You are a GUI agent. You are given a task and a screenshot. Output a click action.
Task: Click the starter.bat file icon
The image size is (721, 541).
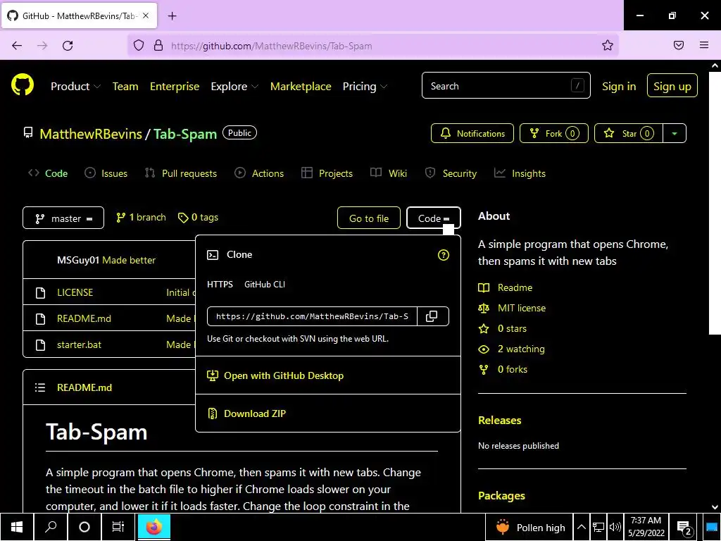40,345
